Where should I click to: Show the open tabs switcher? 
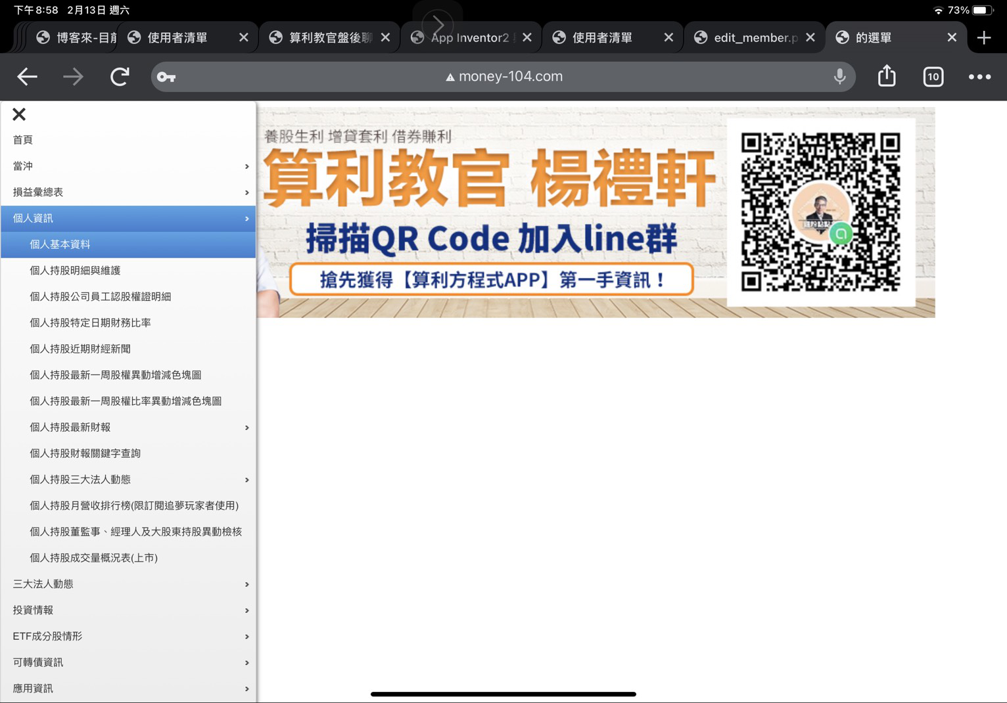[933, 77]
